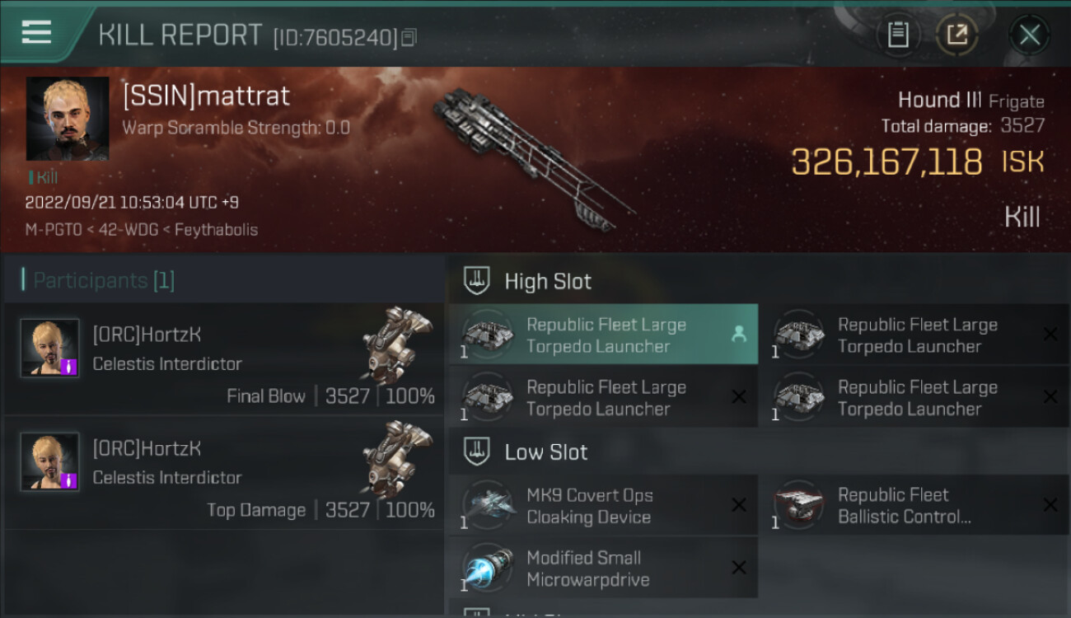The width and height of the screenshot is (1071, 618).
Task: Select highlighted Republic Fleet Large Torpedo Launcher
Action: (603, 335)
